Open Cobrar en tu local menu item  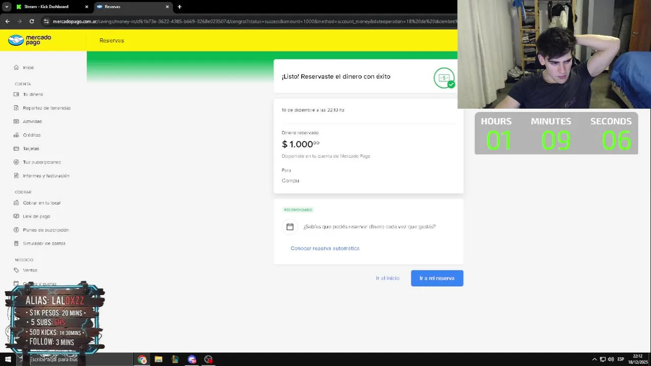pyautogui.click(x=41, y=203)
